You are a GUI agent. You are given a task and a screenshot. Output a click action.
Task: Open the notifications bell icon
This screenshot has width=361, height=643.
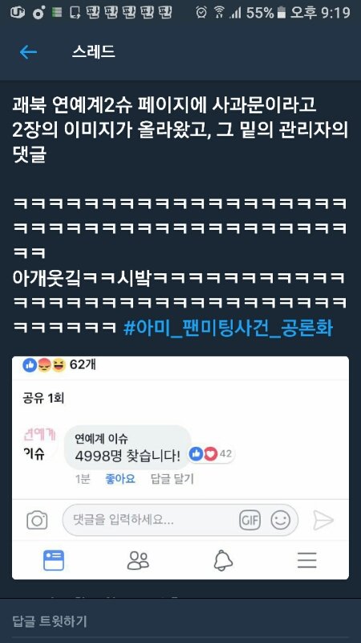223,560
